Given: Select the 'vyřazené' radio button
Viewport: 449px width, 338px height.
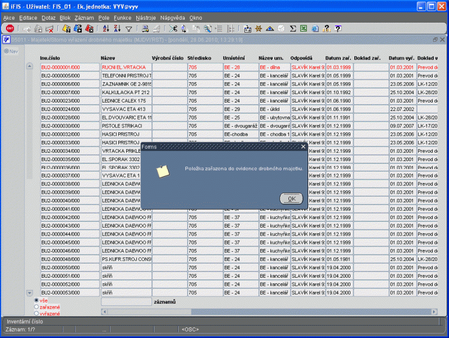Looking at the screenshot, I should pos(37,313).
